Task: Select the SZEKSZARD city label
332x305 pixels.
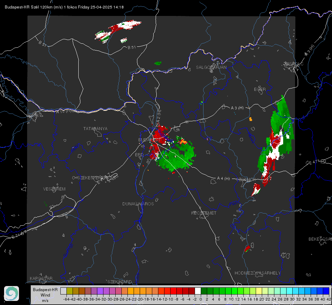Action: 120,282
